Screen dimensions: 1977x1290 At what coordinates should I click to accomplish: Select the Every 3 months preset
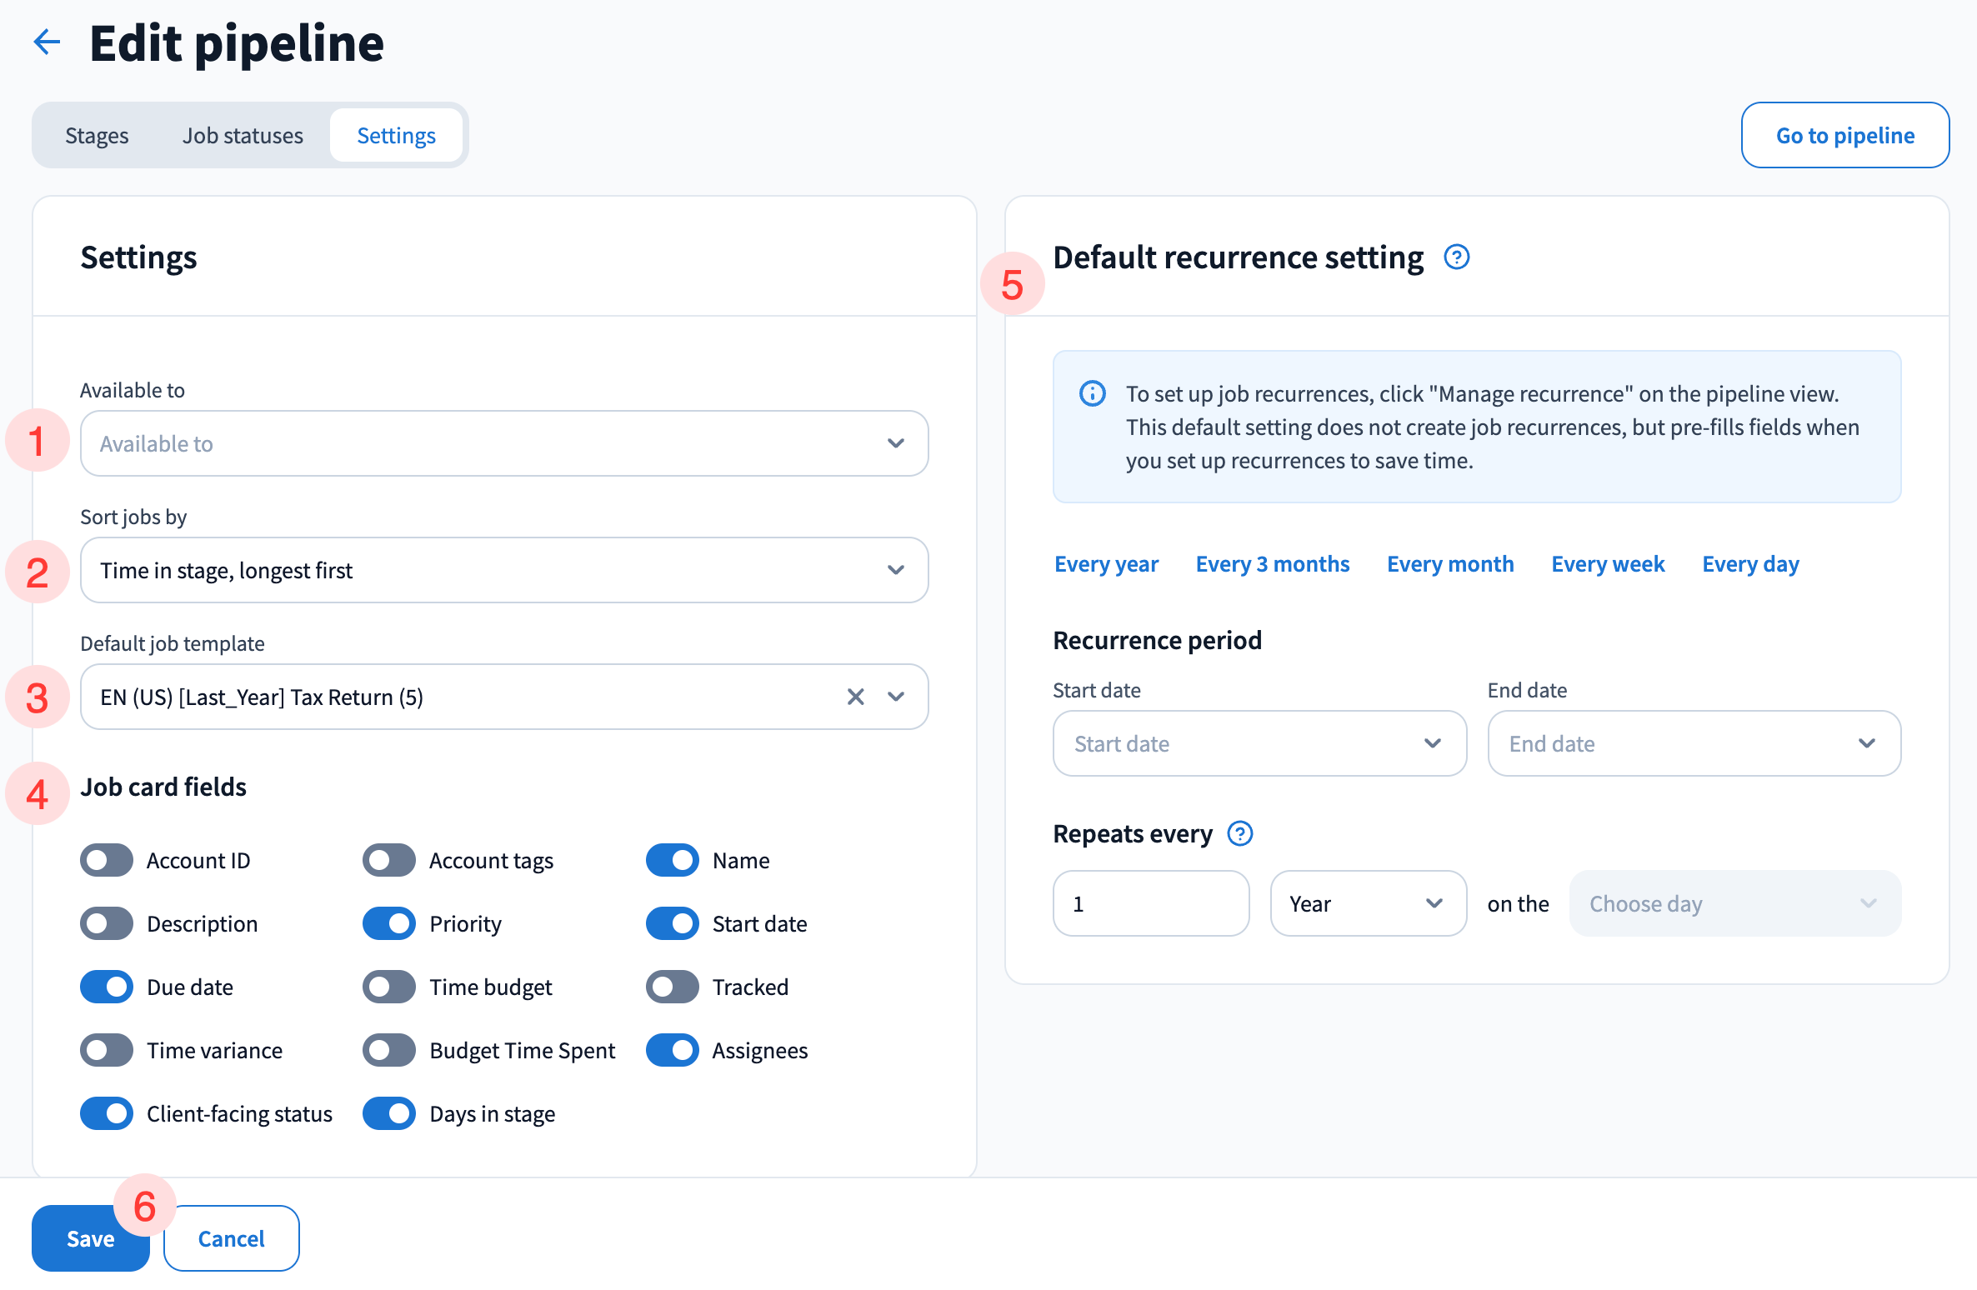[1272, 564]
